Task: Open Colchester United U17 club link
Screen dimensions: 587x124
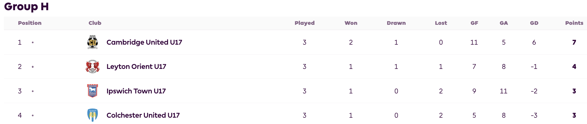Action: 143,115
